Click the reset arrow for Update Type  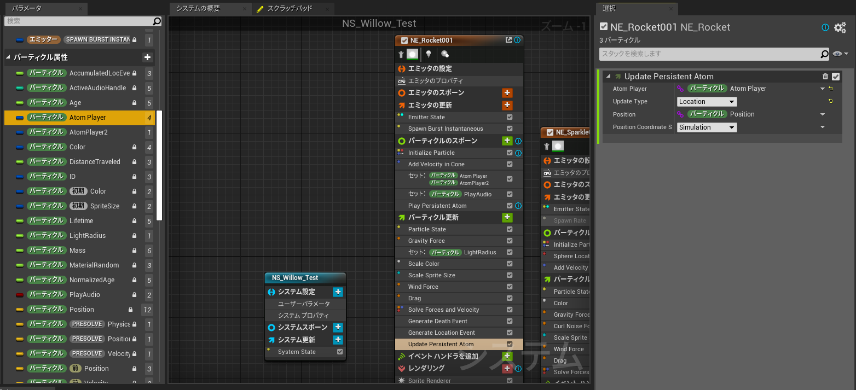(830, 101)
